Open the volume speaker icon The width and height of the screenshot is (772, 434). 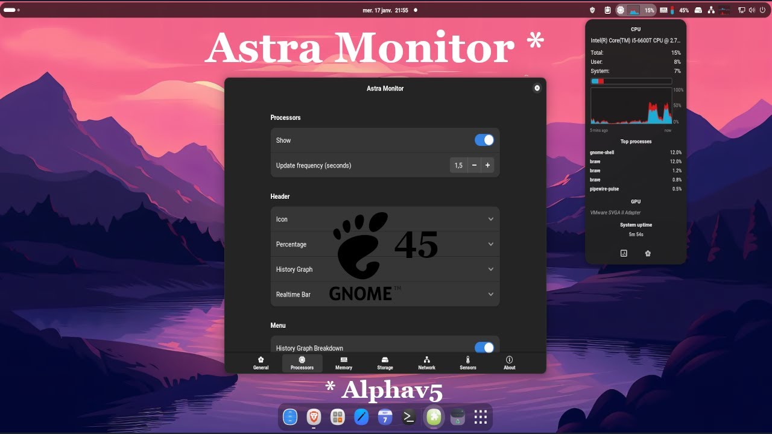(x=752, y=10)
